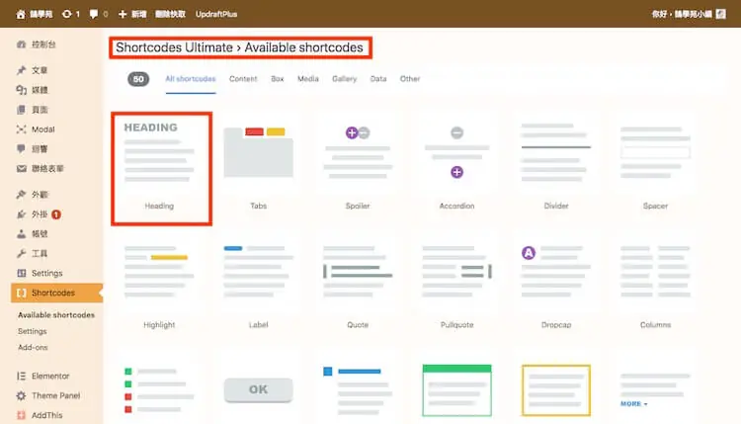Open the Appearance paintbrush menu item
The image size is (741, 424).
[x=33, y=195]
